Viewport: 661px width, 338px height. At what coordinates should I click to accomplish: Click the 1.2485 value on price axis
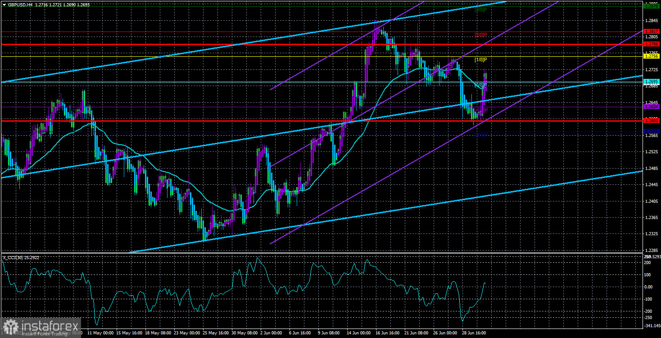click(652, 168)
